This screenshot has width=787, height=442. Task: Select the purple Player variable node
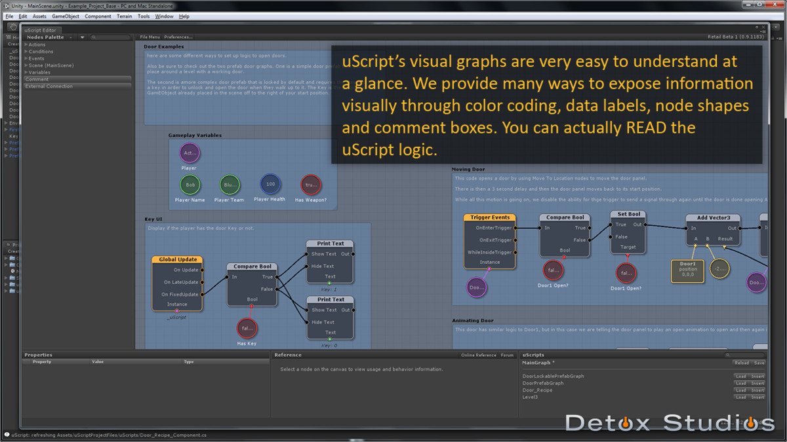[x=190, y=153]
